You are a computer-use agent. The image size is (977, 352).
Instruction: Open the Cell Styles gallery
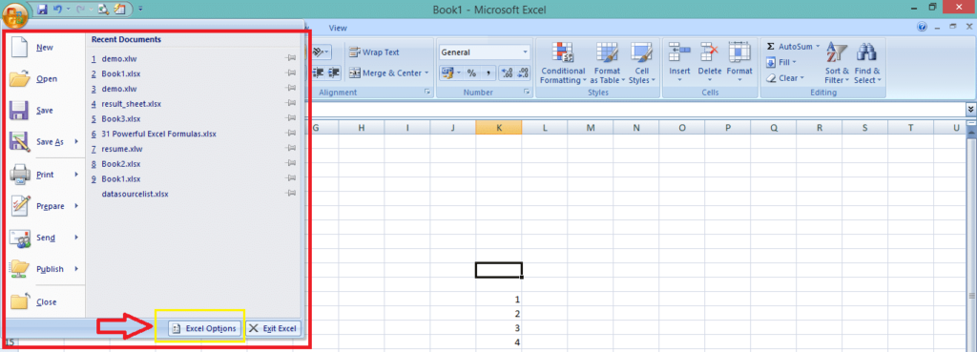click(x=642, y=64)
